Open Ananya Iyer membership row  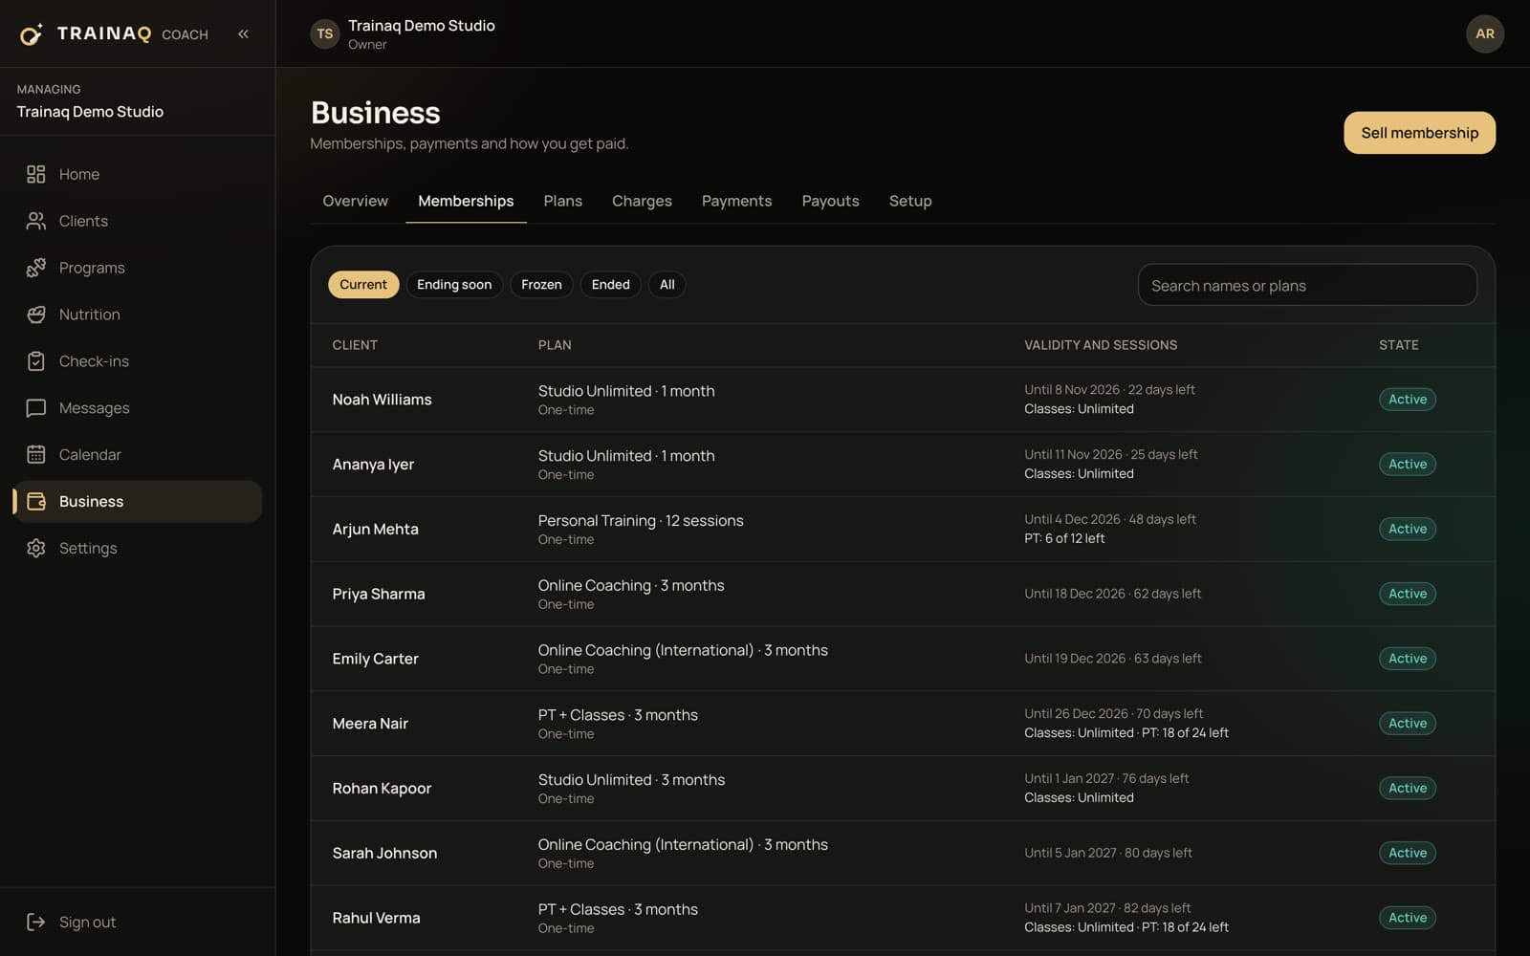point(902,465)
